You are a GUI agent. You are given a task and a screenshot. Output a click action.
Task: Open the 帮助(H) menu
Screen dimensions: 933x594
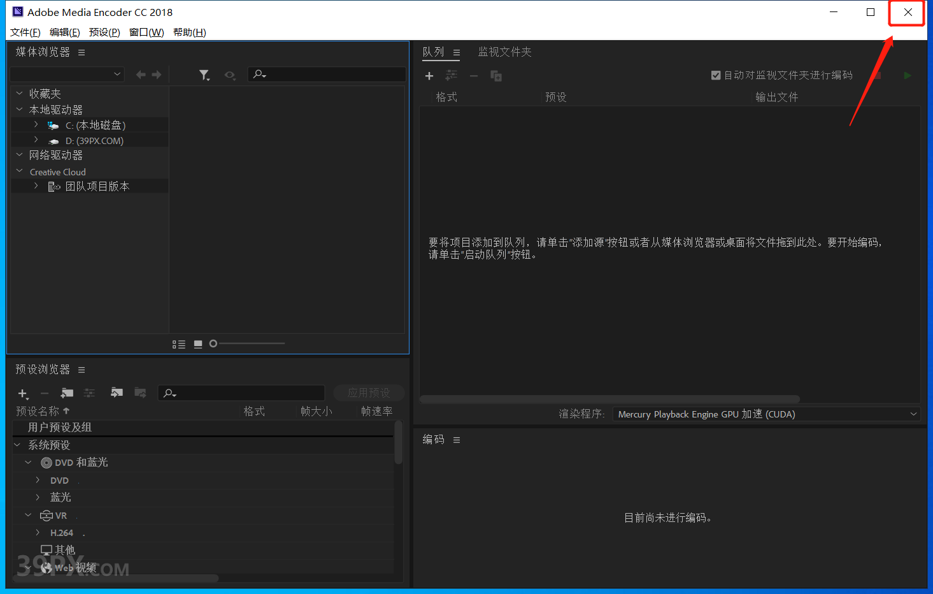click(190, 33)
